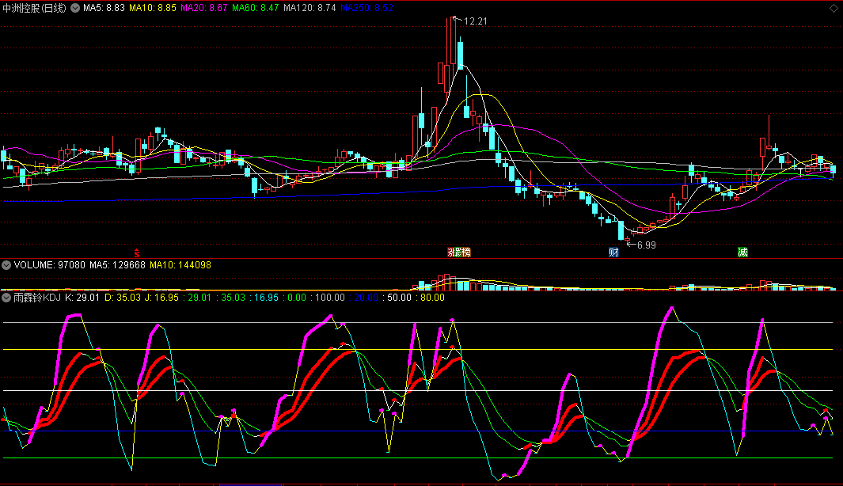The width and height of the screenshot is (843, 486).
Task: Click the 中洲控股(日线) chart title
Action: [34, 8]
